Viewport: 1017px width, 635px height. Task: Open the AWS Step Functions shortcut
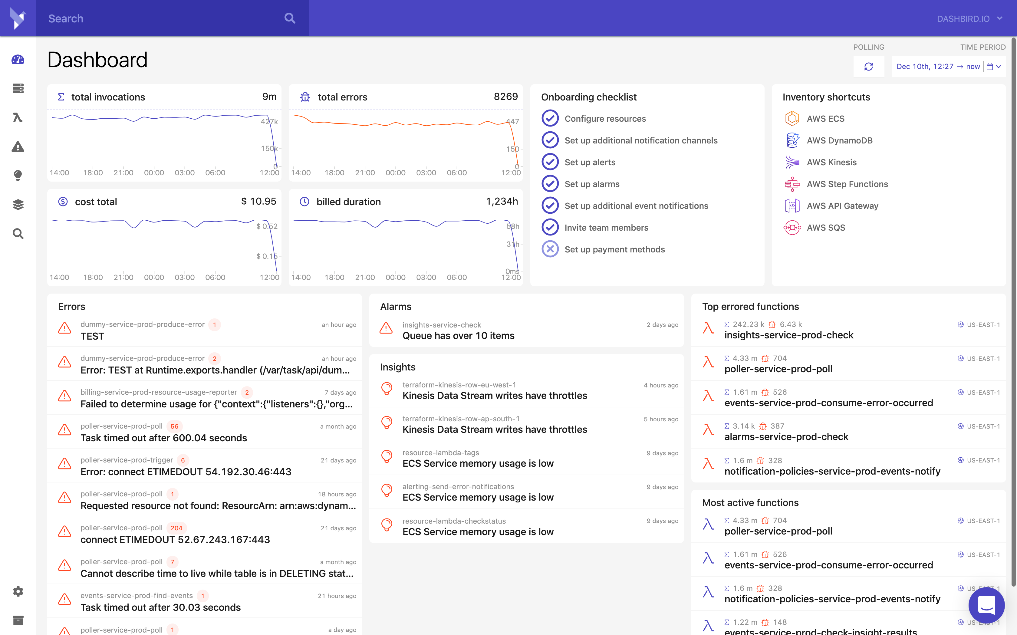847,184
